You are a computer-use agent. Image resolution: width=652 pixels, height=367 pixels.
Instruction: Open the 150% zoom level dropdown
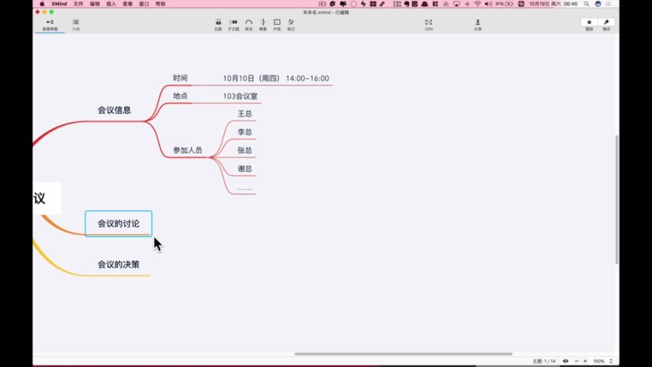point(601,361)
